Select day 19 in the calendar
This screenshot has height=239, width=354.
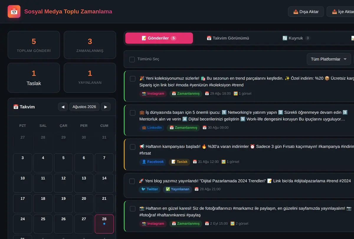[63, 204]
